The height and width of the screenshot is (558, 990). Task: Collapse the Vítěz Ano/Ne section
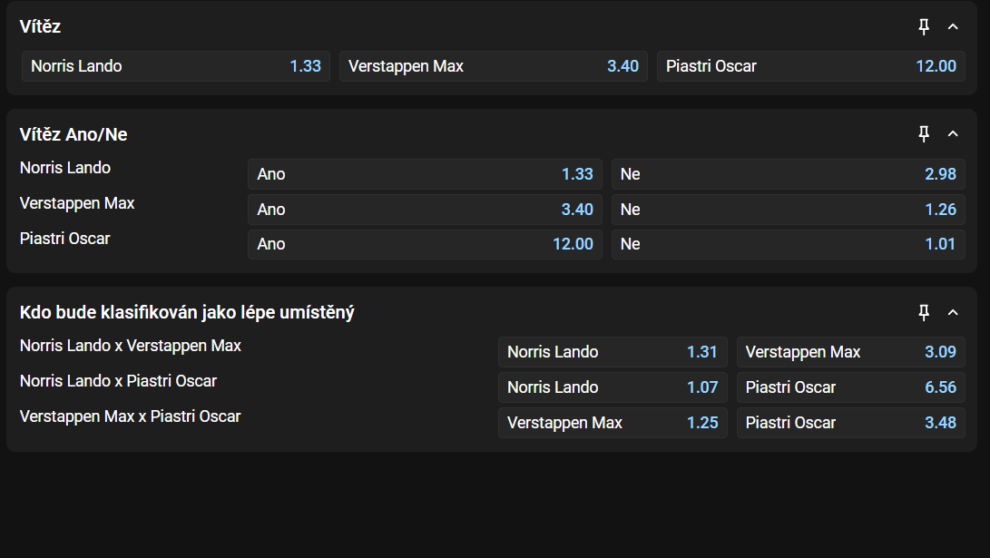point(953,134)
